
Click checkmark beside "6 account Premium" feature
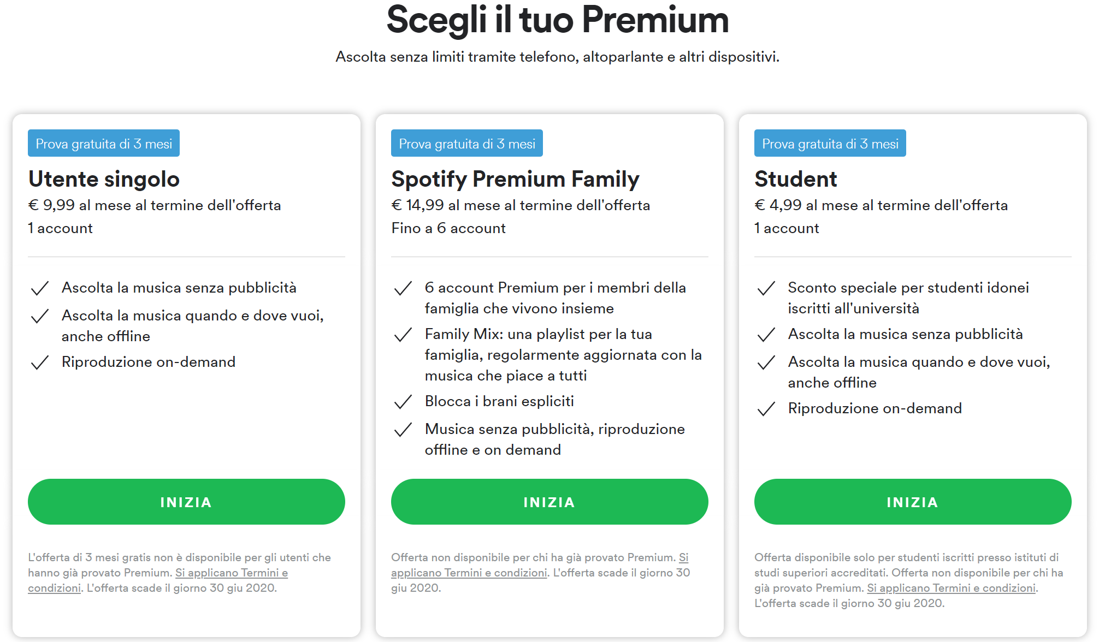click(x=403, y=288)
